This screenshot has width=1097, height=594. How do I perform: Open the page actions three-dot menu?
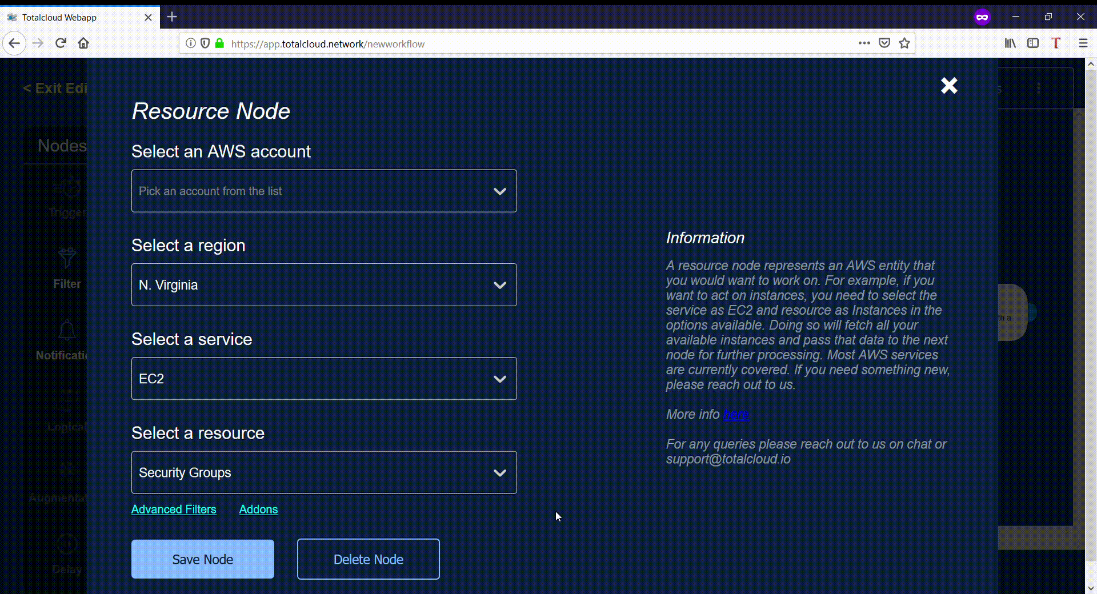864,43
